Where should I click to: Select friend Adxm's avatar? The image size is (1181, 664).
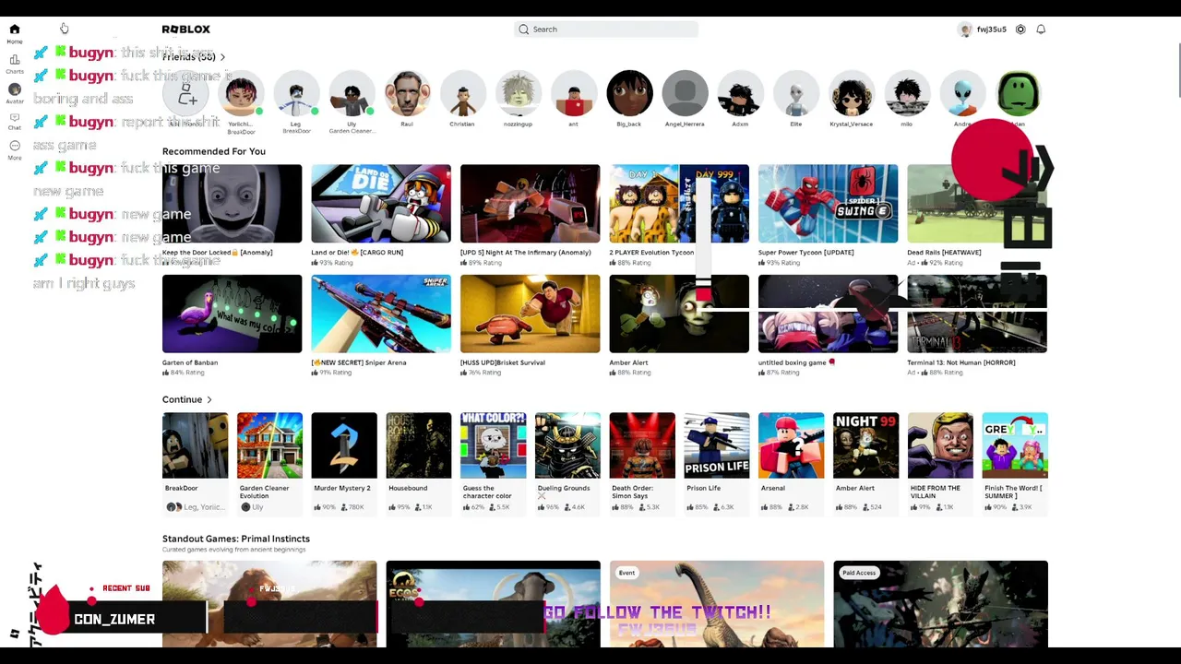740,93
